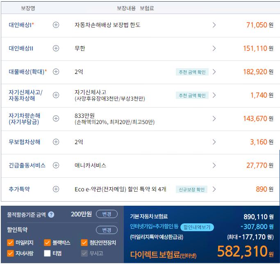Screen dimensions: 280x264
Task: Click 143,670 원 premium amount
Action: tap(258, 118)
